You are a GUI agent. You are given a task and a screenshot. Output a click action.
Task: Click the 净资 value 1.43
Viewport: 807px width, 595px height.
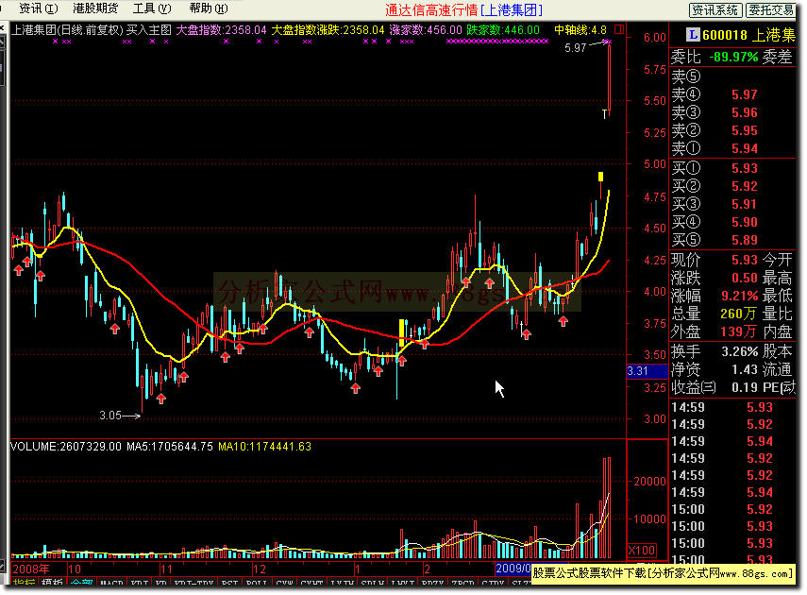744,370
